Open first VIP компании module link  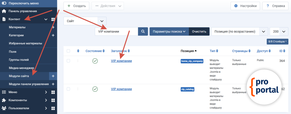click(121, 61)
